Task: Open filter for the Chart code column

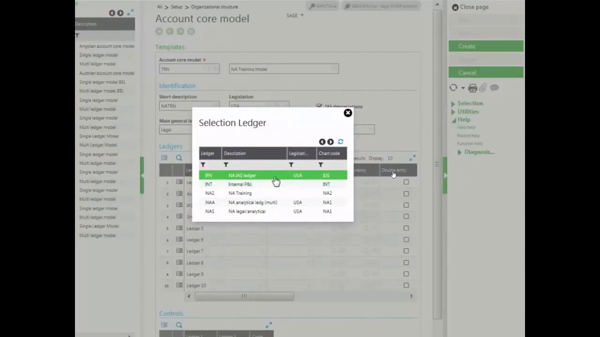Action: coord(321,165)
